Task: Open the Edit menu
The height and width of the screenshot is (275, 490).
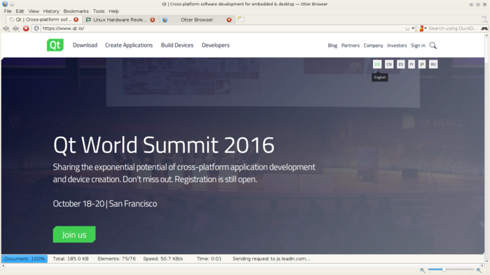Action: pyautogui.click(x=20, y=11)
